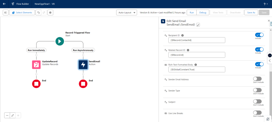Click the dark circle side widget icon
The height and width of the screenshot is (122, 272).
click(270, 55)
